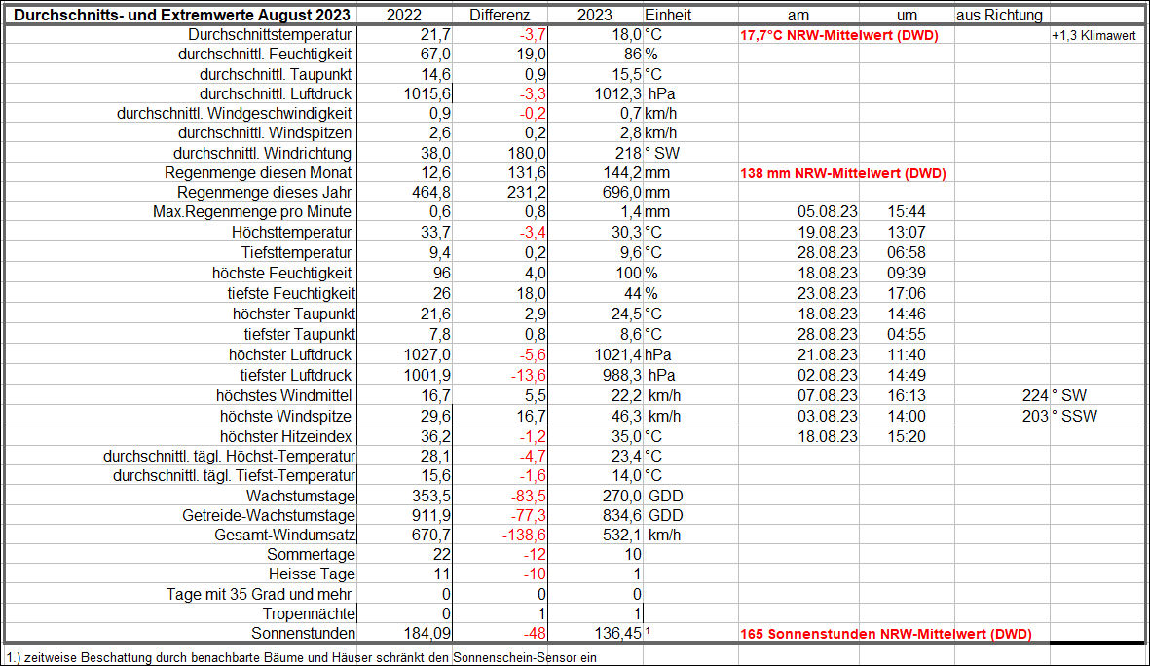This screenshot has height=666, width=1150.
Task: Select 'durchschnittl. tägl. Tiefst-Temperatur' label
Action: (234, 477)
